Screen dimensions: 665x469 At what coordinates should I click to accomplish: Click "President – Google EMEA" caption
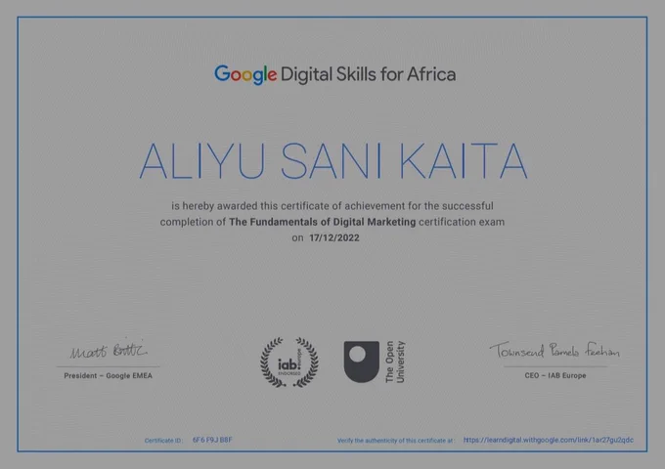(x=109, y=375)
